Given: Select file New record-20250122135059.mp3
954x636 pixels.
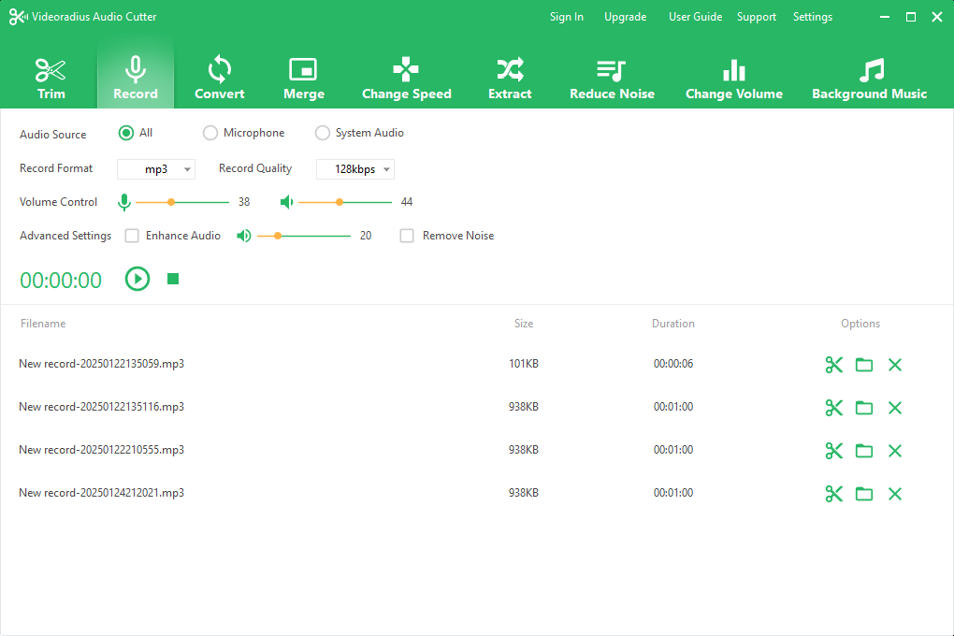Looking at the screenshot, I should [102, 364].
